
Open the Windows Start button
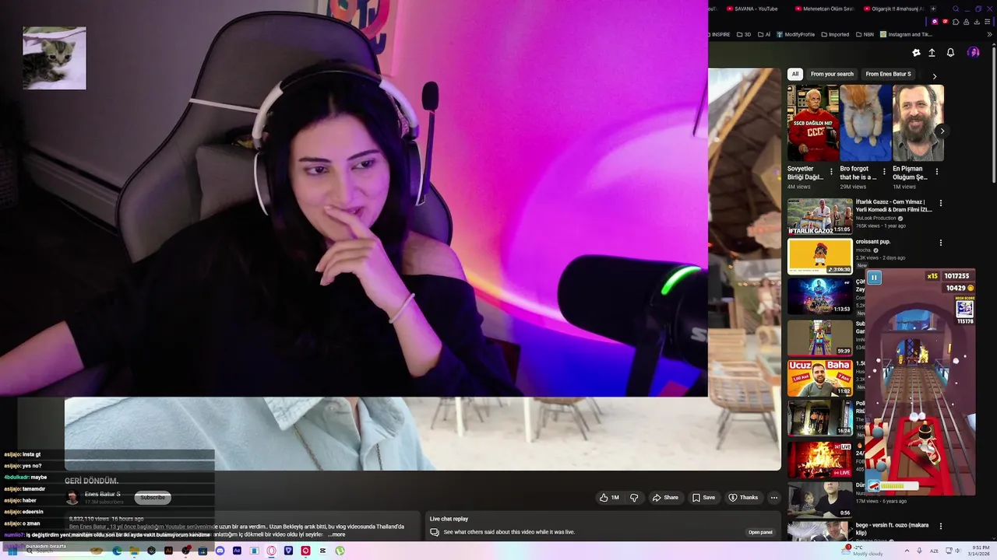(x=12, y=551)
